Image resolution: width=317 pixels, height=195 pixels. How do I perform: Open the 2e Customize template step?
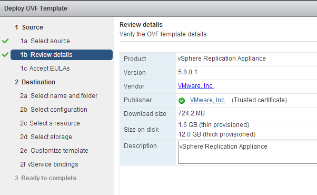pos(54,151)
